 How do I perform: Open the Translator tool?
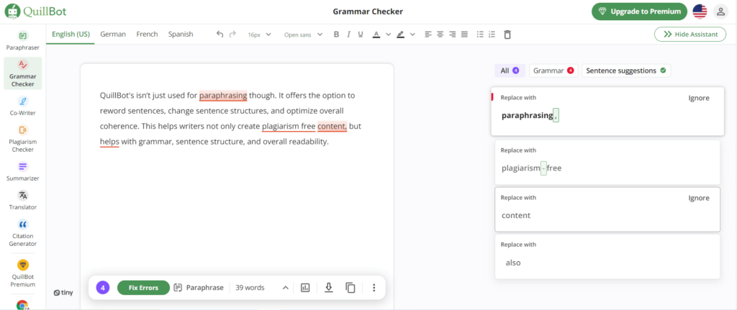click(22, 200)
